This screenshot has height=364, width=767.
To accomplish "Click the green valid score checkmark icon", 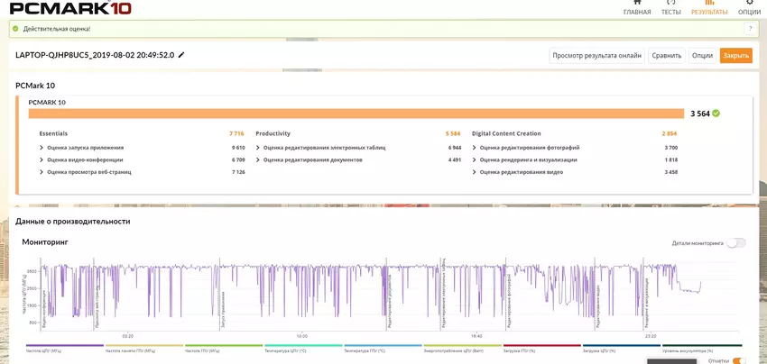I will pos(716,114).
